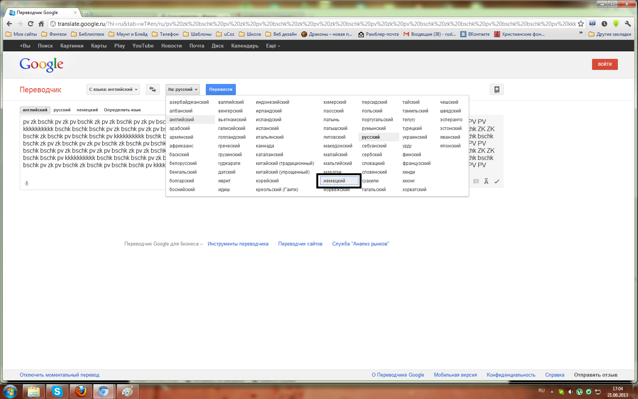This screenshot has width=638, height=399.
Task: Open Windows Explorer taskbar icon
Action: (34, 391)
